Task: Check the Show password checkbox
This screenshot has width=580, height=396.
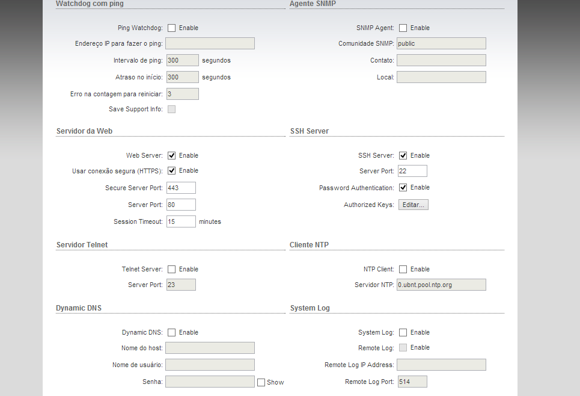Action: (x=261, y=382)
